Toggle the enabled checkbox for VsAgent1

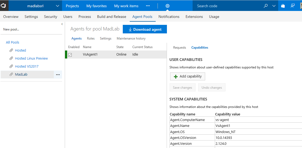(x=70, y=55)
